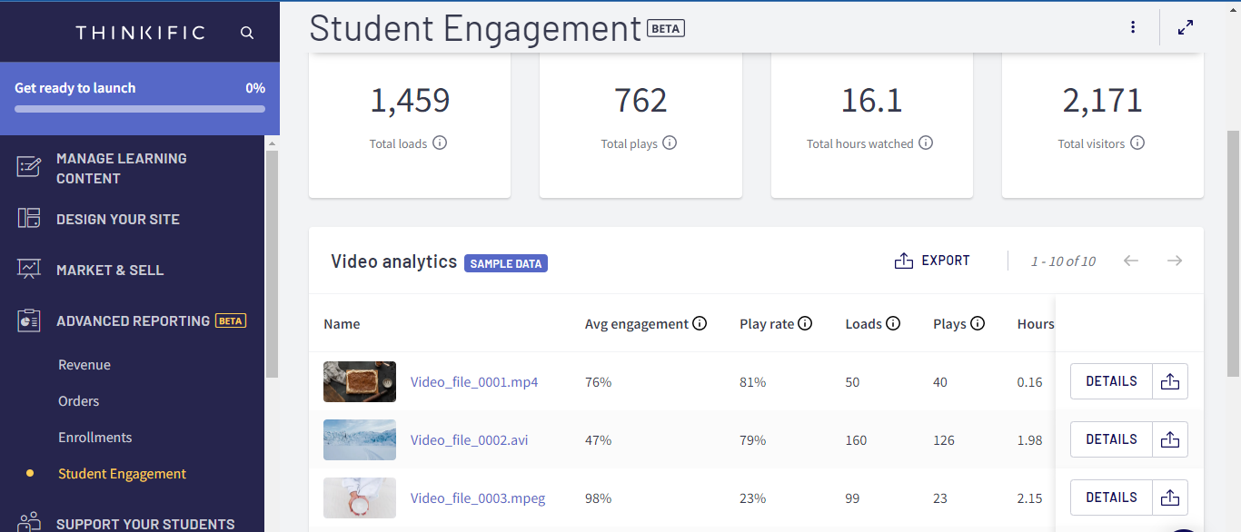The width and height of the screenshot is (1241, 532).
Task: Click the Thinkific logo
Action: (x=140, y=33)
